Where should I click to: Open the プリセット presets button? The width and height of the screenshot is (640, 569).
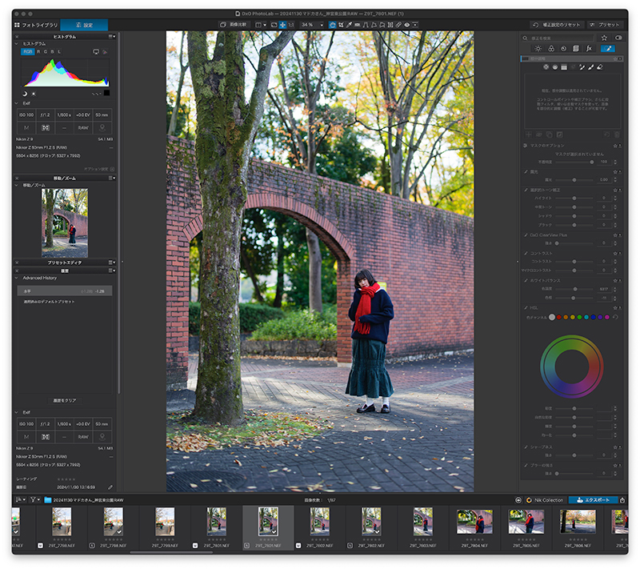(x=605, y=25)
